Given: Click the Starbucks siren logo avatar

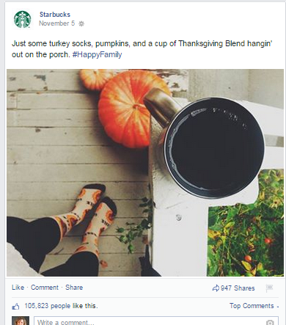Looking at the screenshot, I should tap(23, 20).
